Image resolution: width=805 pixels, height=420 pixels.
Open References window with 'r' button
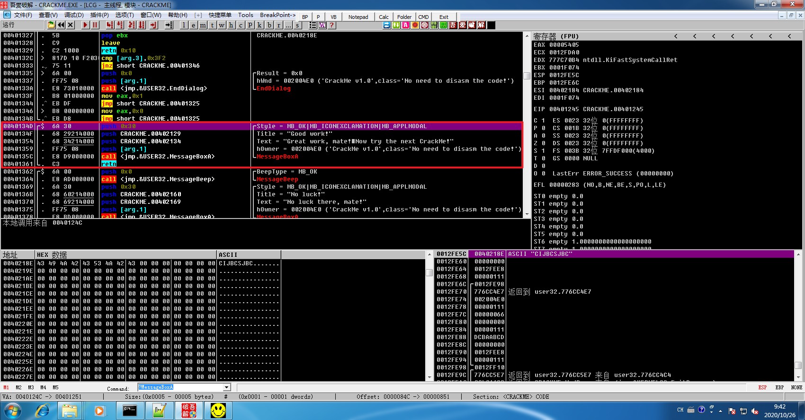[278, 25]
